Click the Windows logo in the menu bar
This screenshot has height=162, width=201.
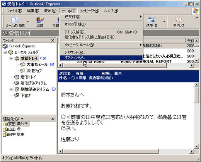pos(196,11)
